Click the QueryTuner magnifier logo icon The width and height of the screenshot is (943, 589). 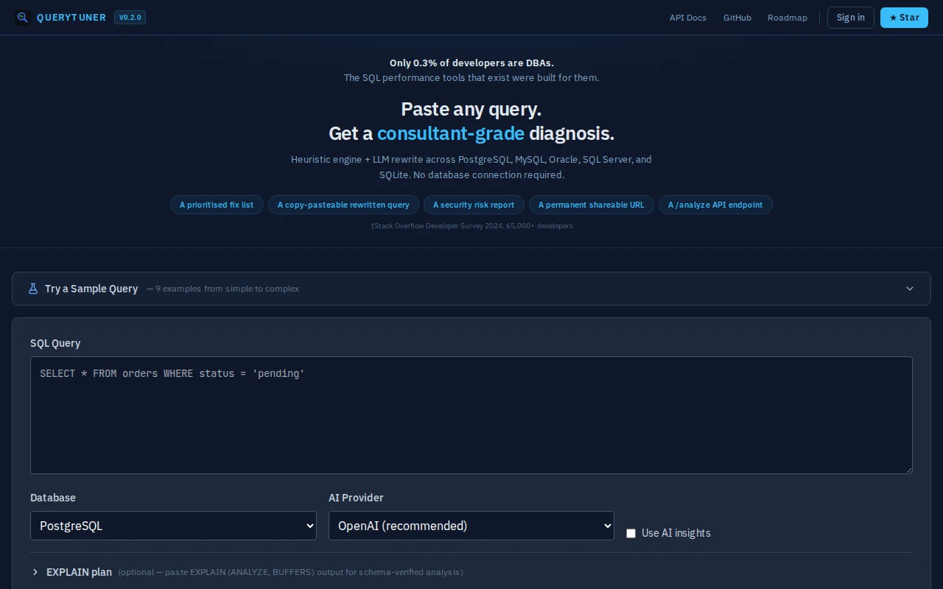(23, 18)
